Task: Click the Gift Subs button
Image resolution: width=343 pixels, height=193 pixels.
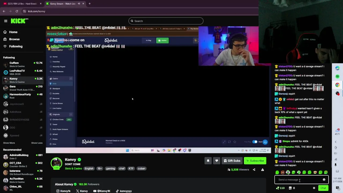Action: click(x=232, y=161)
